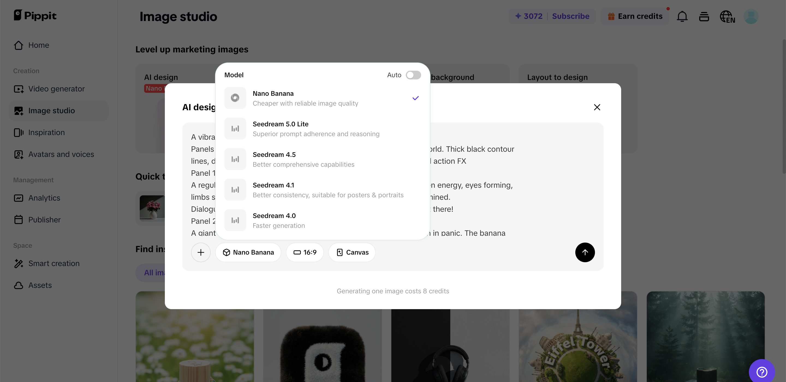Go to Video generator in sidebar

tap(56, 89)
